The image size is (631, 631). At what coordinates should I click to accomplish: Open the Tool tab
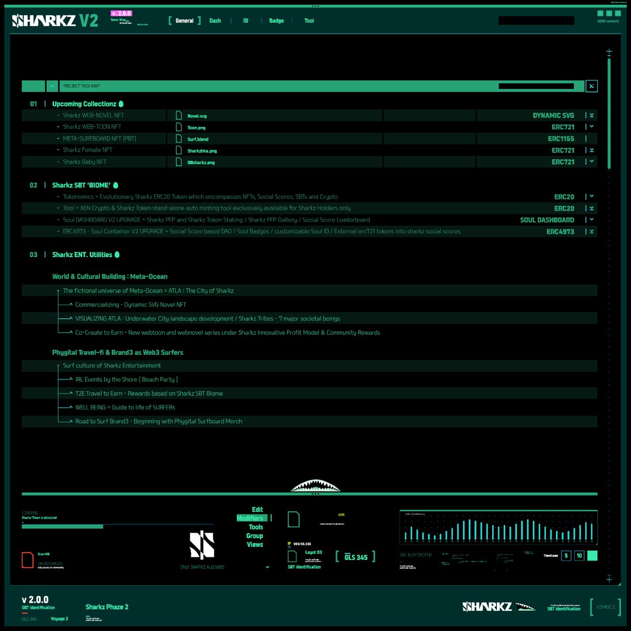(309, 21)
